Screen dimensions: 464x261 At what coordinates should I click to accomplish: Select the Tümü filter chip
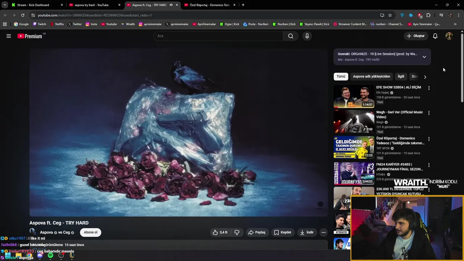[341, 76]
